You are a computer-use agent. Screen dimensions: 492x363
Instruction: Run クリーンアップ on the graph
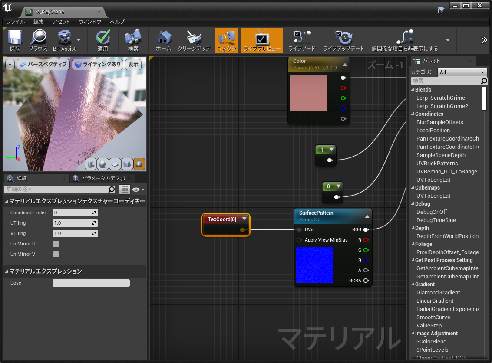point(194,40)
